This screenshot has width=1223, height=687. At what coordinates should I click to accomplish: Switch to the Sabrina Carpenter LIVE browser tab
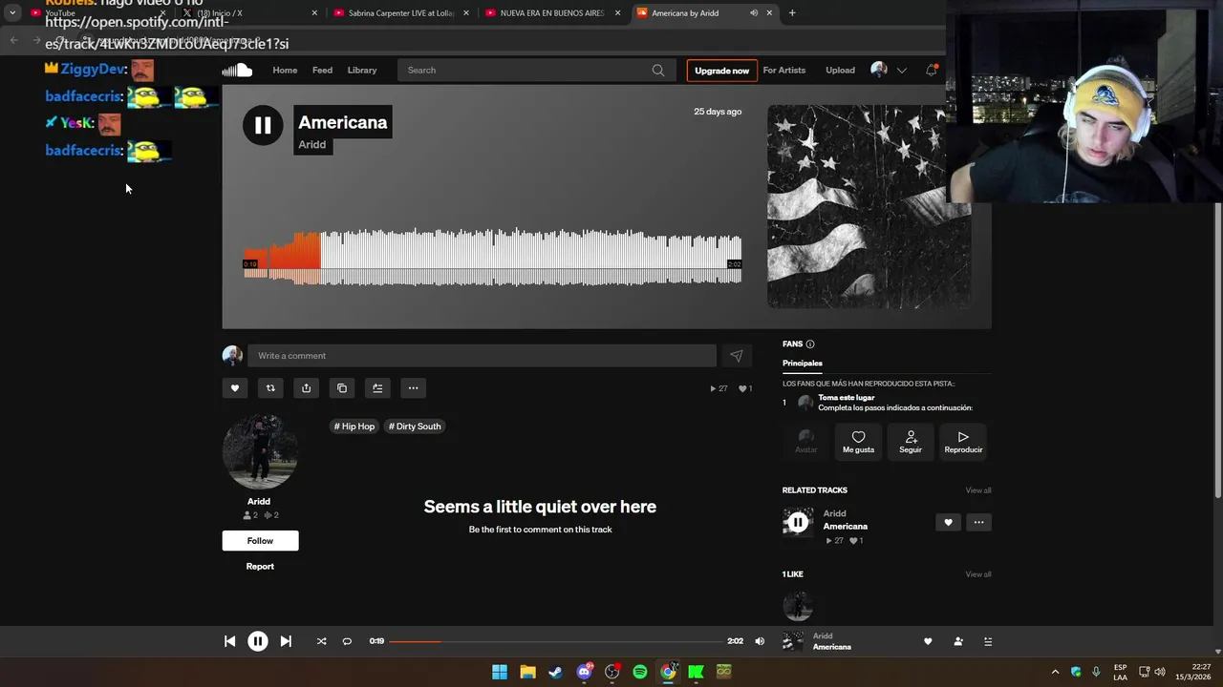pos(399,13)
